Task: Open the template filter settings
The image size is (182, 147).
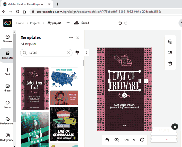Action: (x=77, y=52)
